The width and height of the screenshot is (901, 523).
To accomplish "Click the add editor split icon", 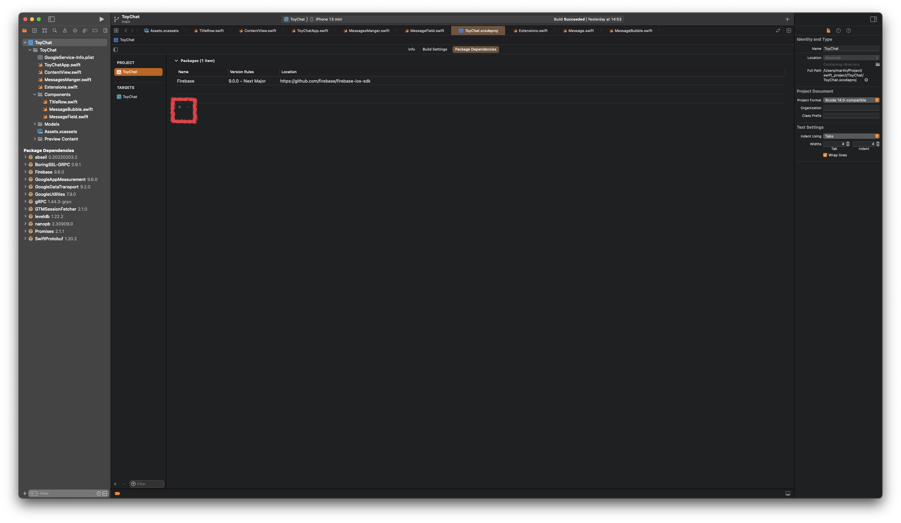I will point(788,31).
